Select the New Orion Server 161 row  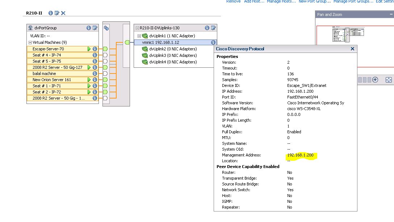click(x=62, y=80)
